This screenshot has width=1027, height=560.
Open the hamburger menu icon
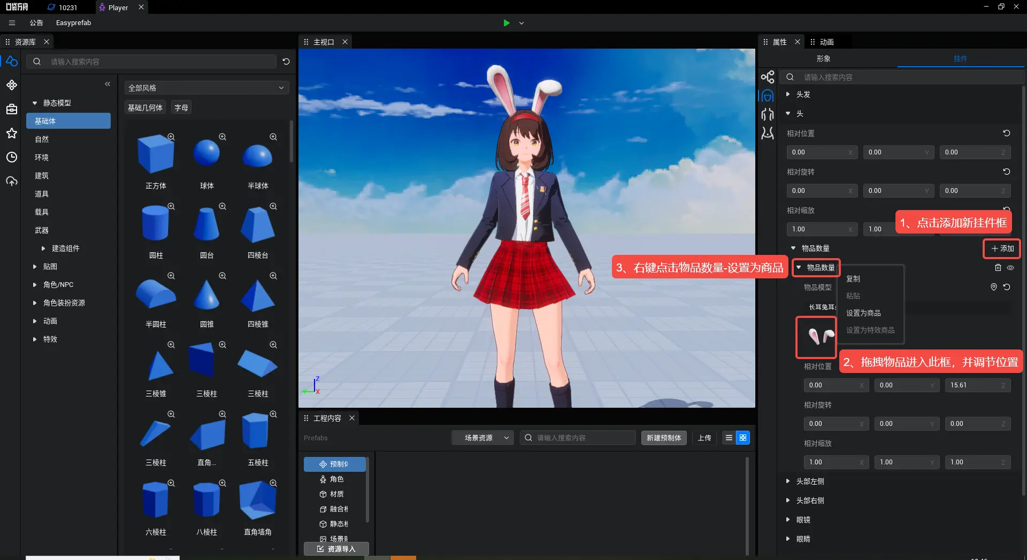[12, 23]
